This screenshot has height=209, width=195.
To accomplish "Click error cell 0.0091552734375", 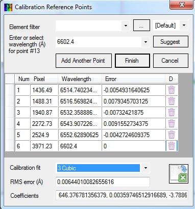I will pyautogui.click(x=133, y=124).
